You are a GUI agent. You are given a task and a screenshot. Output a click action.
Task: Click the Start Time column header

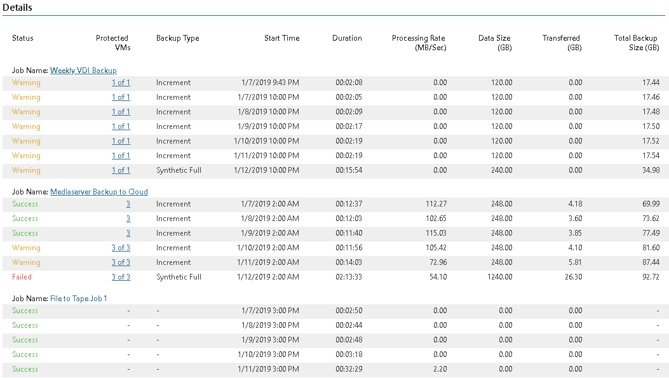281,38
